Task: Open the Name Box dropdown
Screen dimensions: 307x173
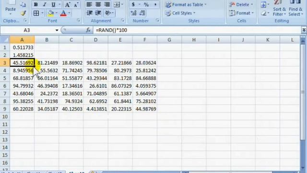Action: point(57,30)
